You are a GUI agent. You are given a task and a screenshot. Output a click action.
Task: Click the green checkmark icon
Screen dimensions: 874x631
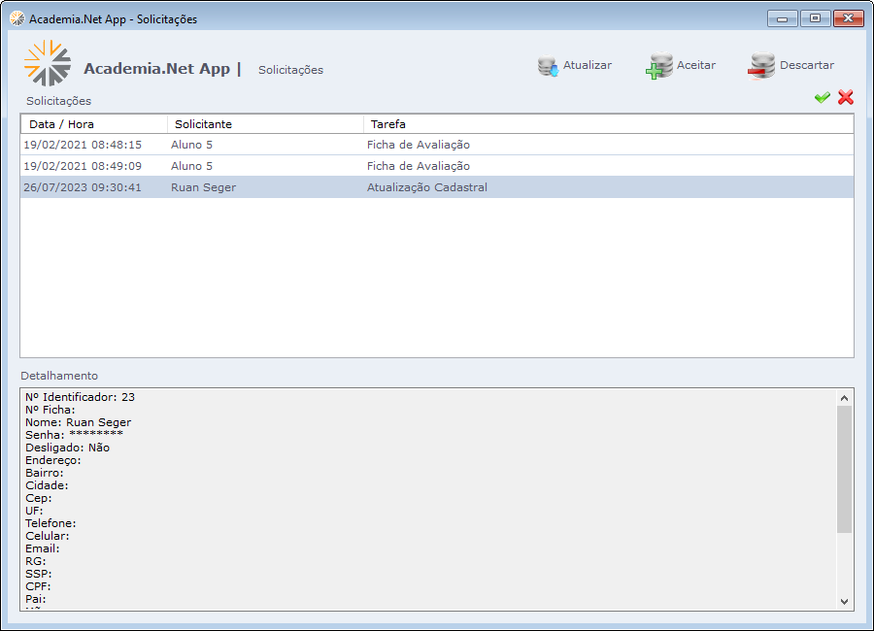(822, 97)
